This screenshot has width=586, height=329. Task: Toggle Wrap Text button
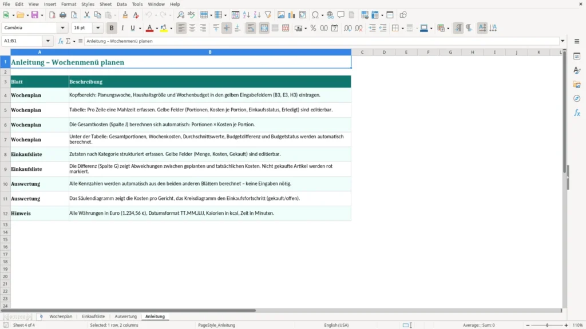click(x=251, y=28)
